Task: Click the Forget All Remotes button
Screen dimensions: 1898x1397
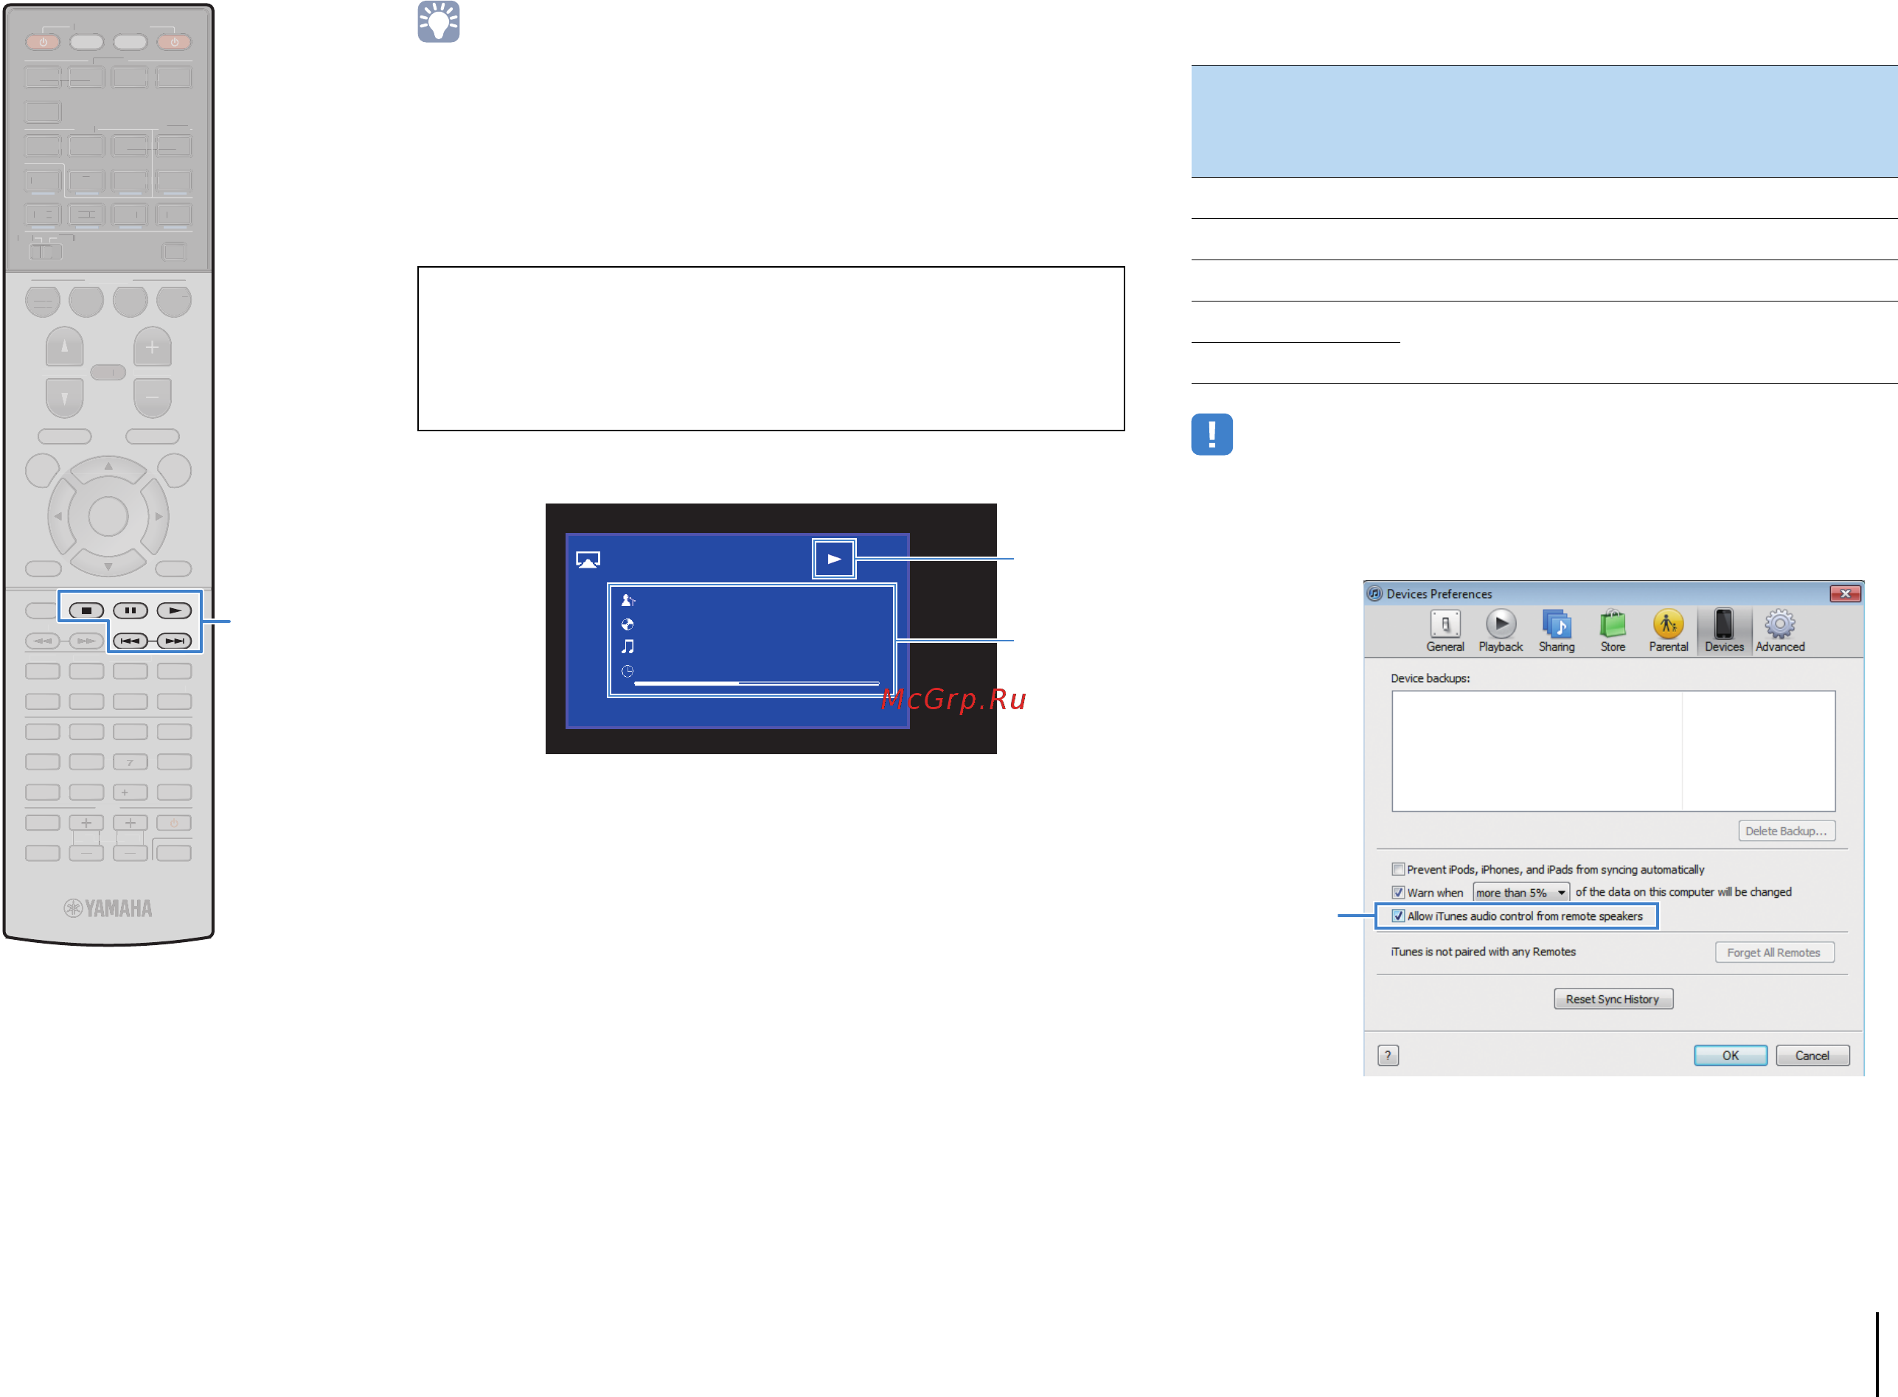Action: click(x=1773, y=952)
